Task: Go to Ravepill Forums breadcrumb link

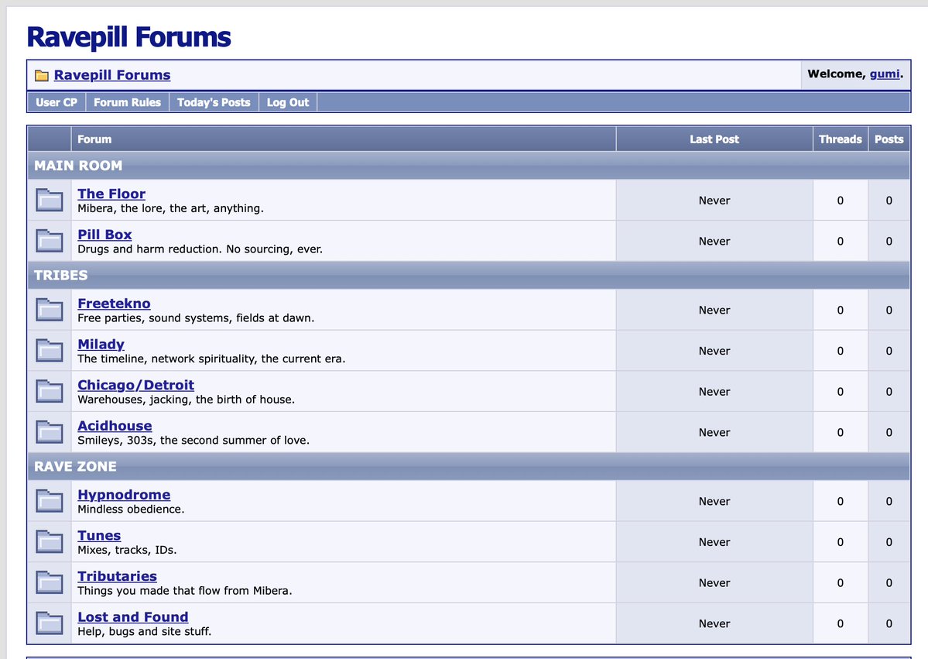Action: (x=112, y=75)
